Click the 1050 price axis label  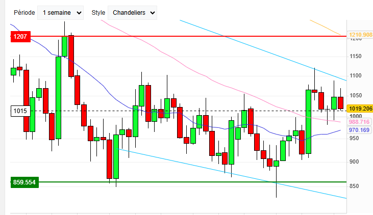click(x=356, y=95)
